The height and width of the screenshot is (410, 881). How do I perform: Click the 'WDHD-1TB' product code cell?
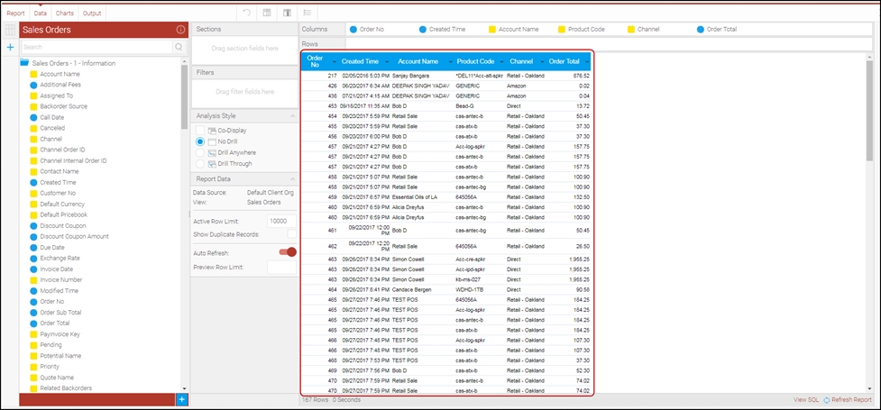click(470, 290)
